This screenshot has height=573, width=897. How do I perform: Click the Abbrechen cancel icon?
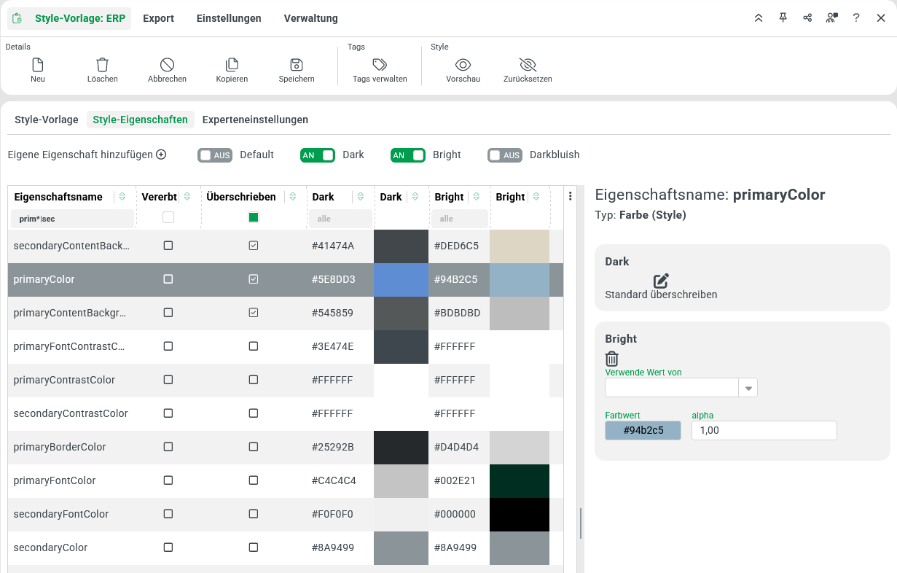[x=167, y=65]
